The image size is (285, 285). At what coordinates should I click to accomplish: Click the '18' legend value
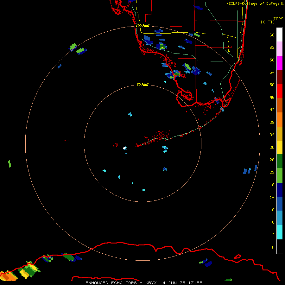[x=272, y=185]
